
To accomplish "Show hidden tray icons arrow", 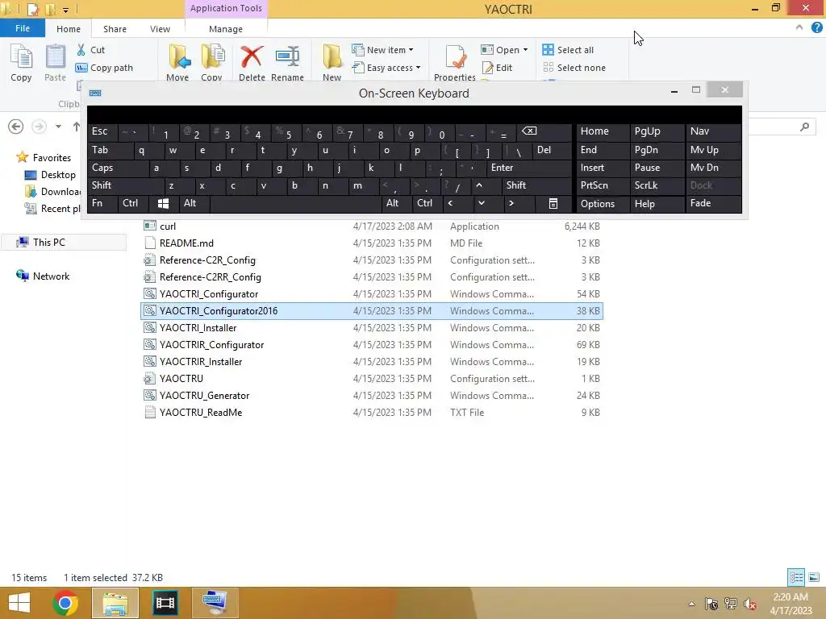I will pyautogui.click(x=691, y=604).
